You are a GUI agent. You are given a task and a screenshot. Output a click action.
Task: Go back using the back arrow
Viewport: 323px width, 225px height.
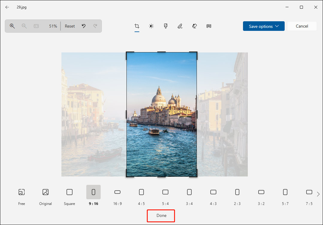click(x=7, y=7)
